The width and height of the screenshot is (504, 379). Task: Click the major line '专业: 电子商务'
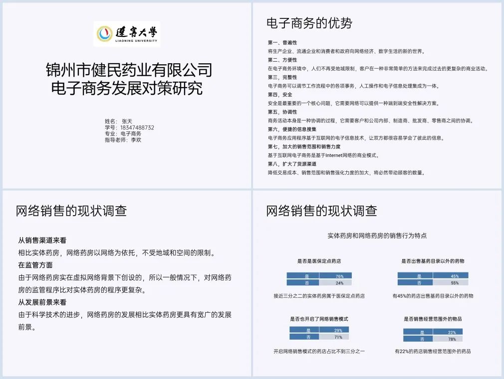(123, 133)
